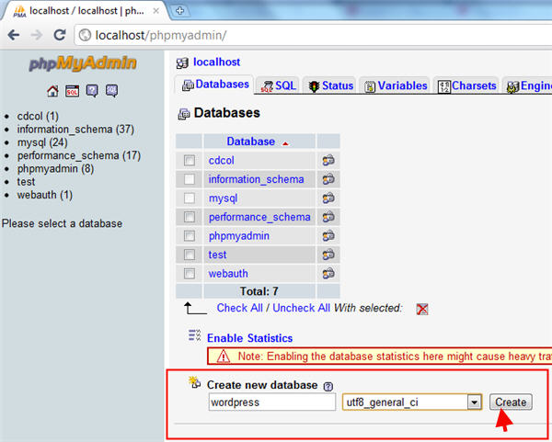Select performance_schema (17) in sidebar list
Viewport: 552px width, 442px height.
click(x=79, y=155)
